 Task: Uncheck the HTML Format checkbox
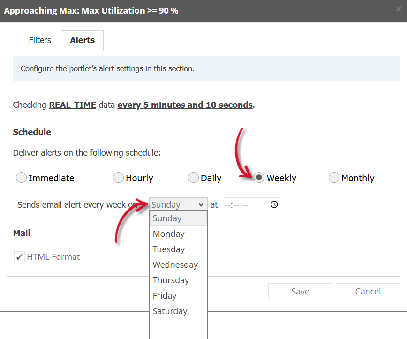pyautogui.click(x=19, y=256)
